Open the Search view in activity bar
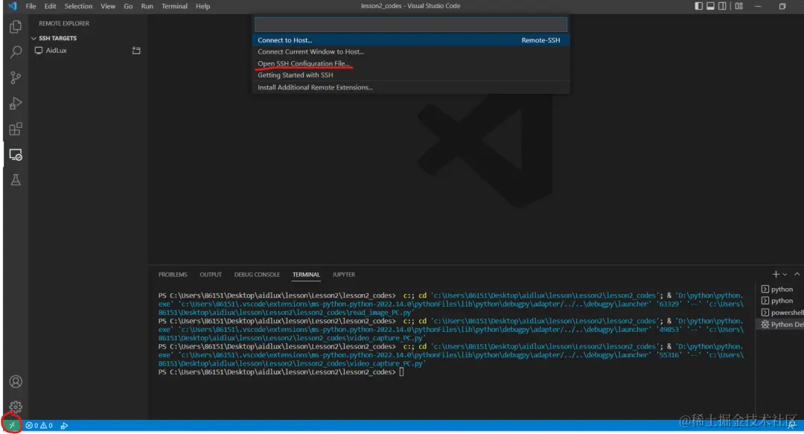Screen dimensions: 804x434 click(16, 52)
